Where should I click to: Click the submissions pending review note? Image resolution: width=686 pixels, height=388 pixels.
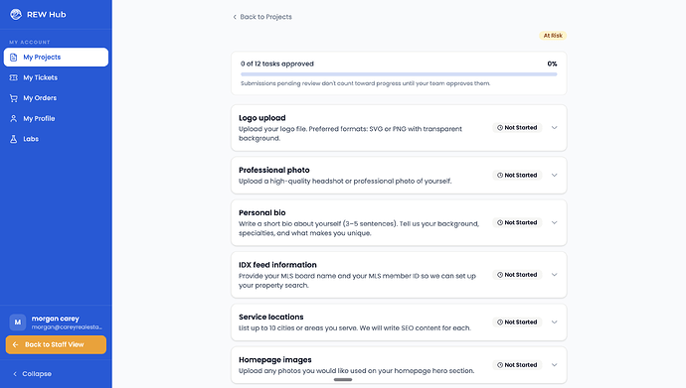click(x=365, y=83)
